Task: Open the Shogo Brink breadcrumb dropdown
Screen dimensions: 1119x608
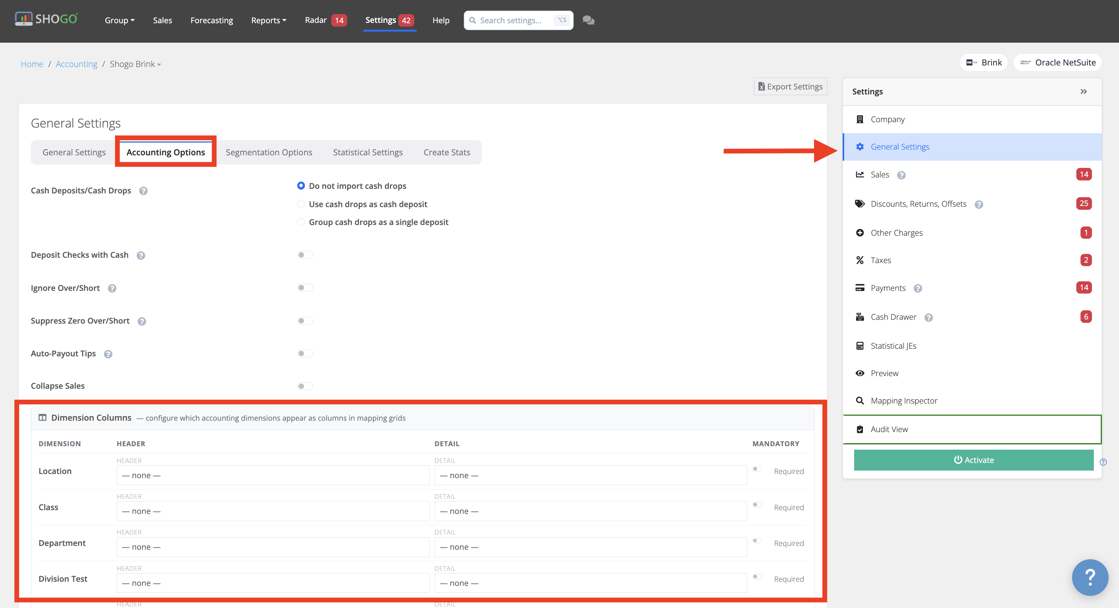Action: [135, 64]
